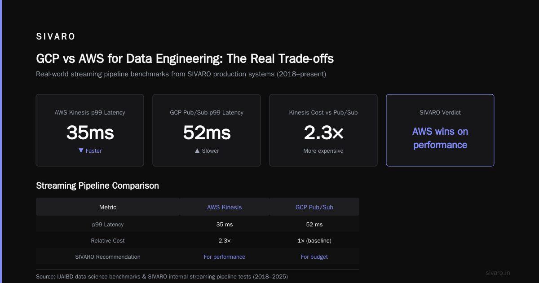Click the Metric column header
The width and height of the screenshot is (539, 283).
point(108,207)
